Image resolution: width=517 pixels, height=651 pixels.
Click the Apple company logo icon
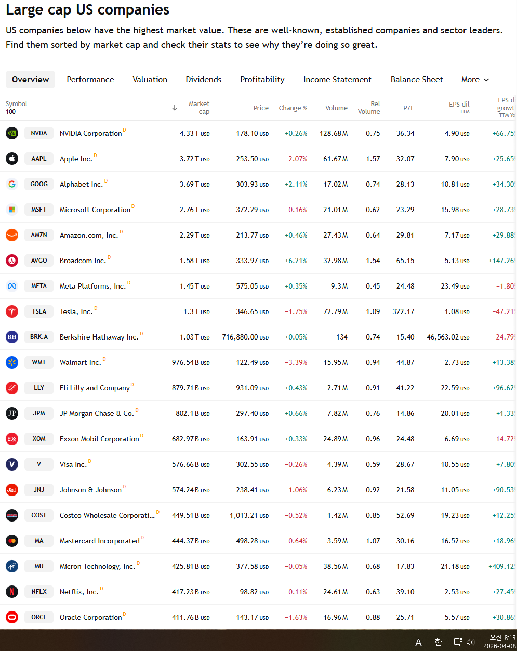point(12,159)
